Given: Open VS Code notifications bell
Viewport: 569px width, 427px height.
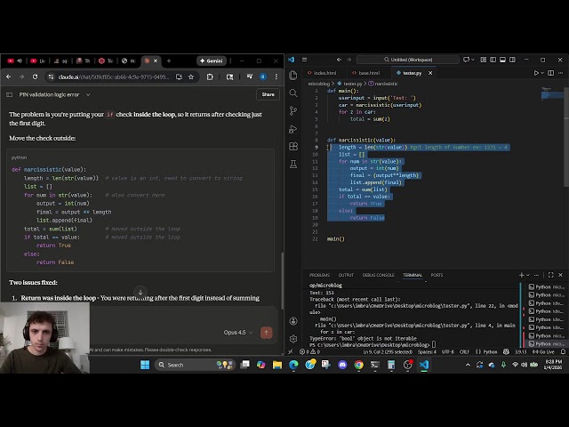Looking at the screenshot, I should click(563, 351).
